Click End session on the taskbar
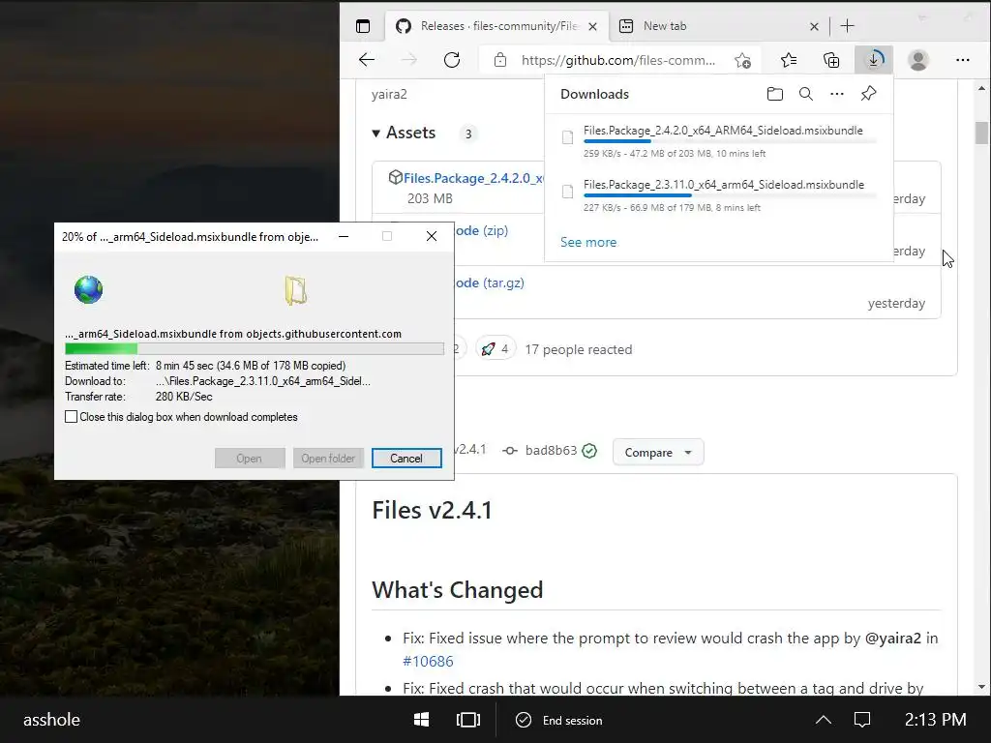The height and width of the screenshot is (743, 991). coord(560,720)
